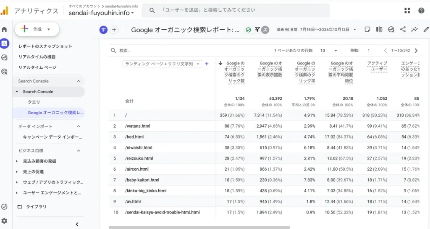Open the help question-mark icon

tap(421, 10)
